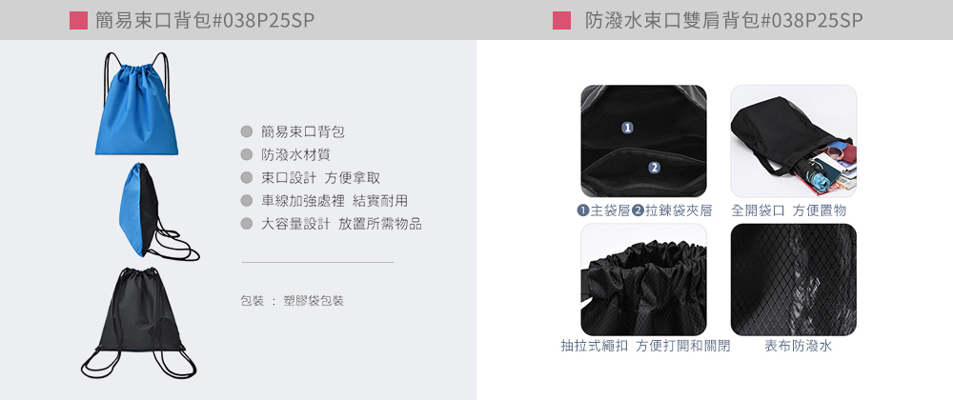Click the 全開袋口 方便置物 caption
The image size is (953, 400).
point(788,210)
